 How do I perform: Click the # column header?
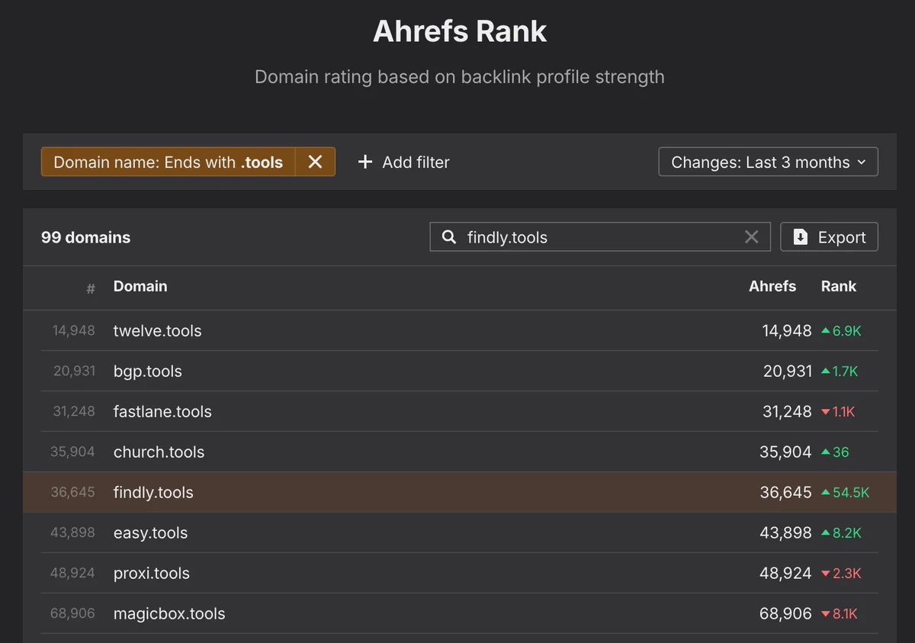click(x=91, y=288)
